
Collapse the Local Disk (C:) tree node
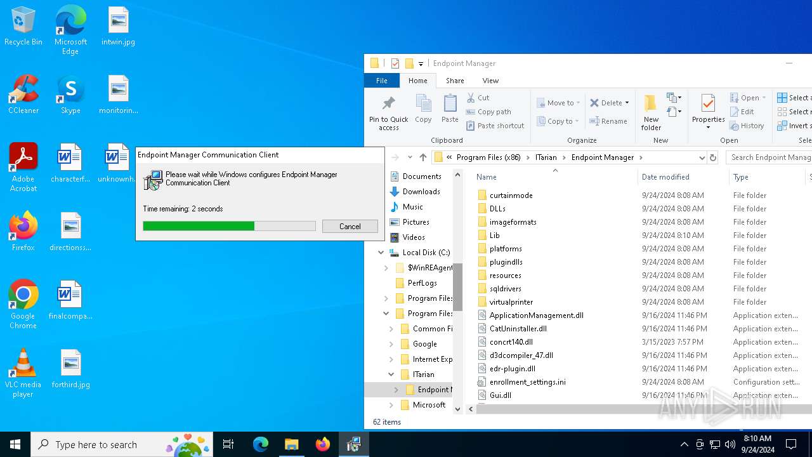[x=381, y=253]
